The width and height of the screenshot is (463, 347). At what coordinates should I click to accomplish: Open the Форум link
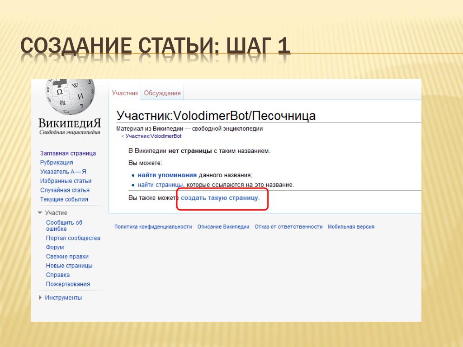pos(55,247)
